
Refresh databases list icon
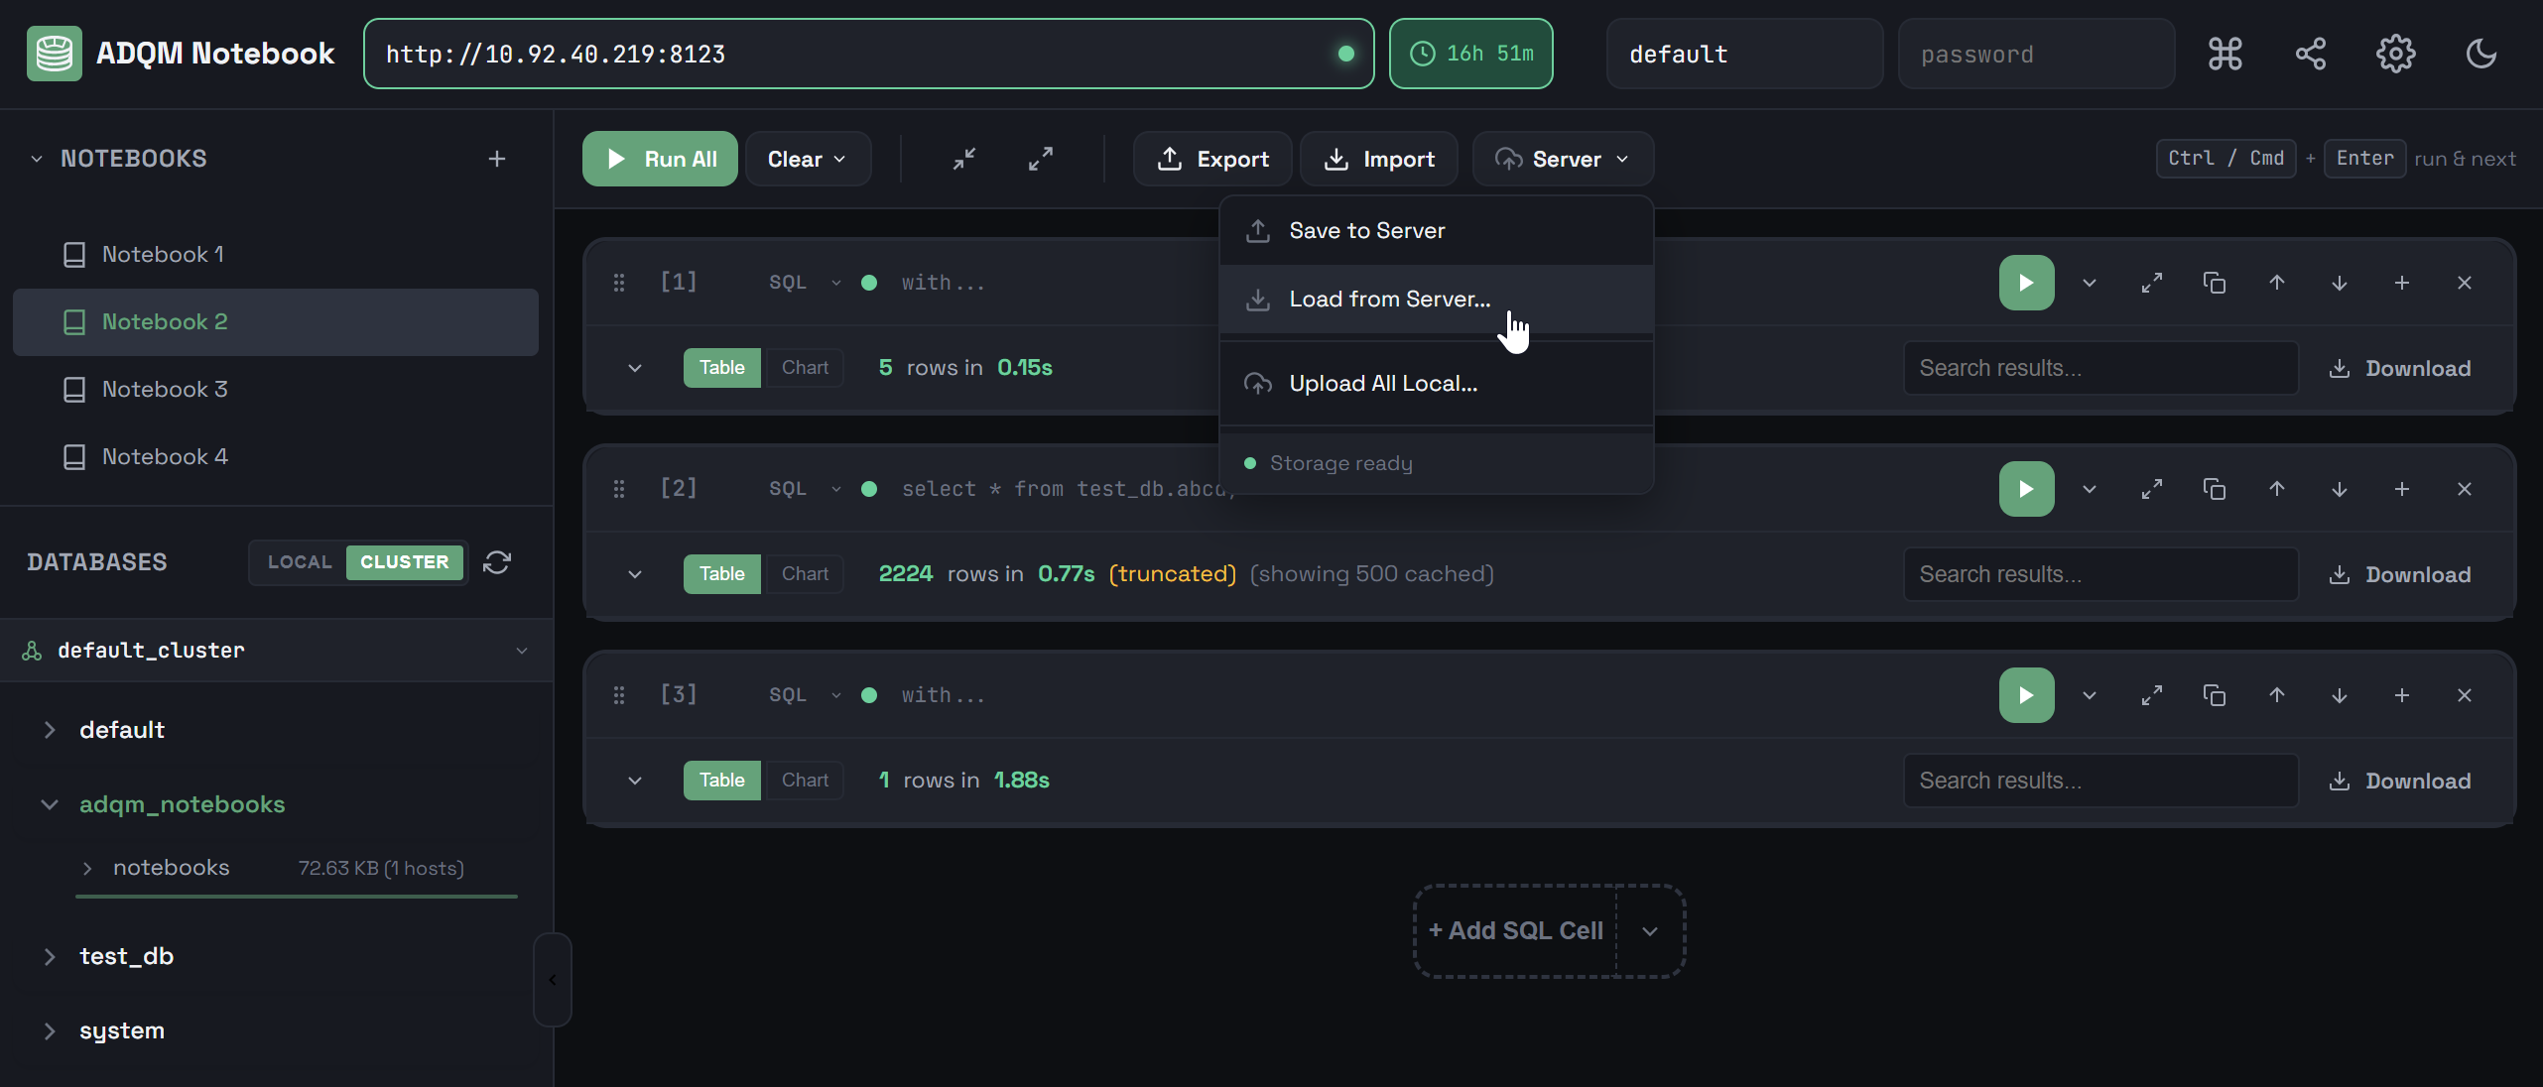(x=497, y=562)
